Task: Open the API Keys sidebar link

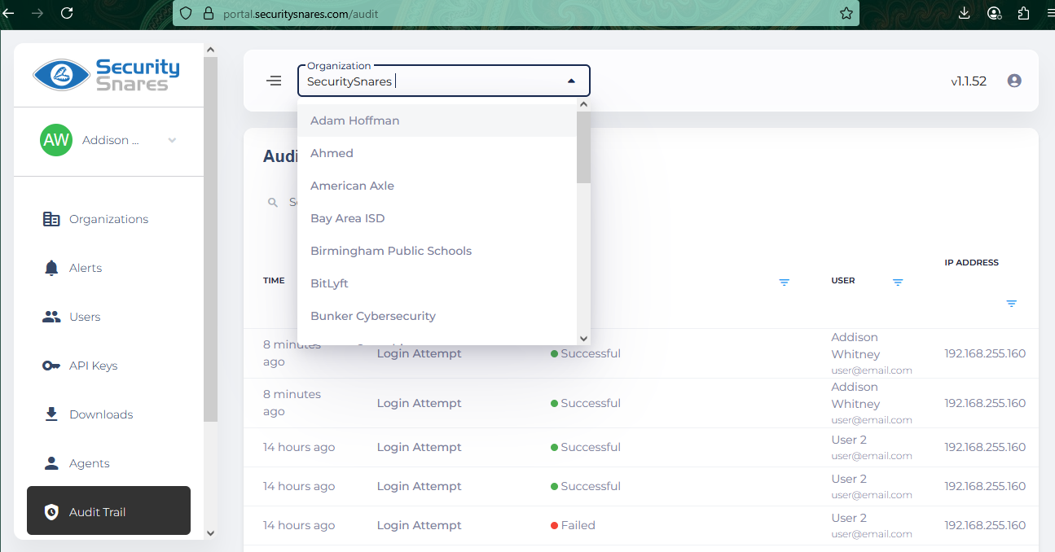Action: [x=108, y=366]
